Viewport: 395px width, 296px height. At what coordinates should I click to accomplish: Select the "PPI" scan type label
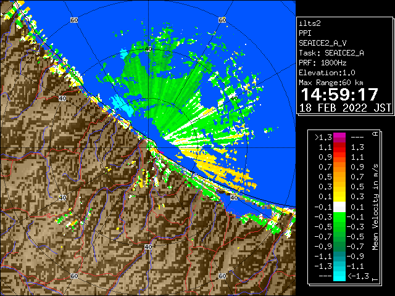(305, 33)
